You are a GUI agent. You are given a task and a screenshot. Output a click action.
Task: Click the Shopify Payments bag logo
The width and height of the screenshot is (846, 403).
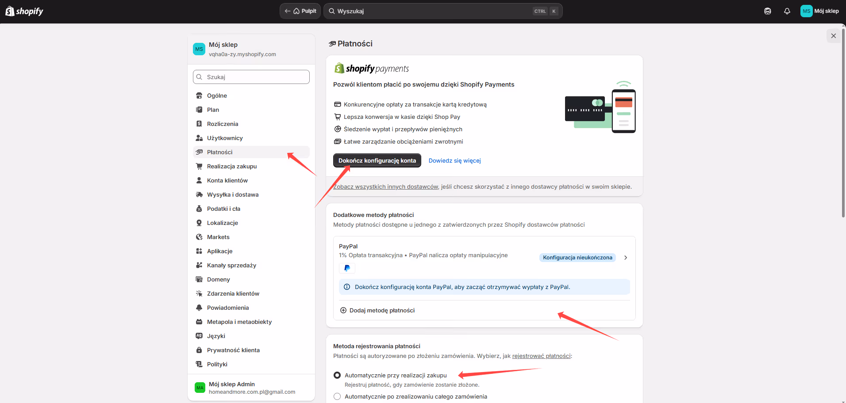[339, 68]
